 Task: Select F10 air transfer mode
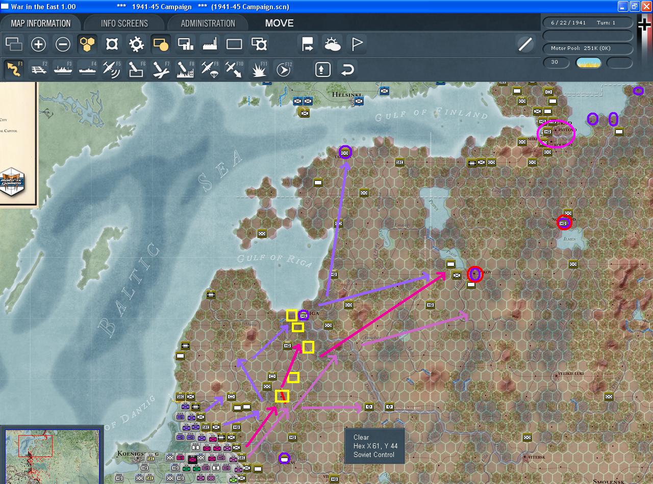click(x=234, y=69)
